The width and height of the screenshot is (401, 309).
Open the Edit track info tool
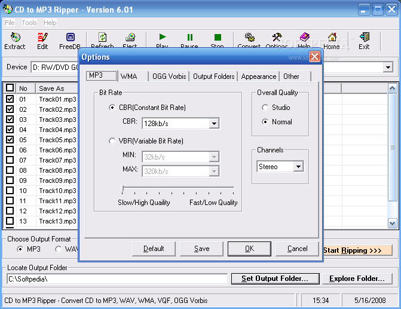tap(42, 37)
